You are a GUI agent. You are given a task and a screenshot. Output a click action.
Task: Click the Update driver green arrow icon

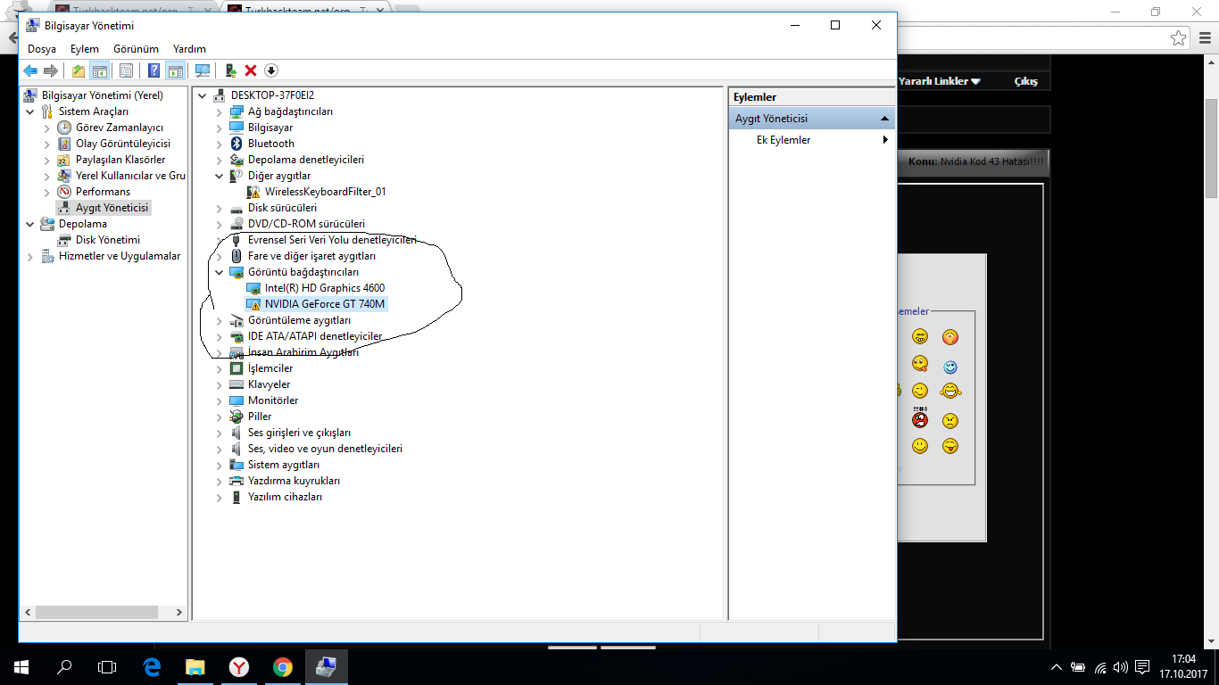click(230, 70)
